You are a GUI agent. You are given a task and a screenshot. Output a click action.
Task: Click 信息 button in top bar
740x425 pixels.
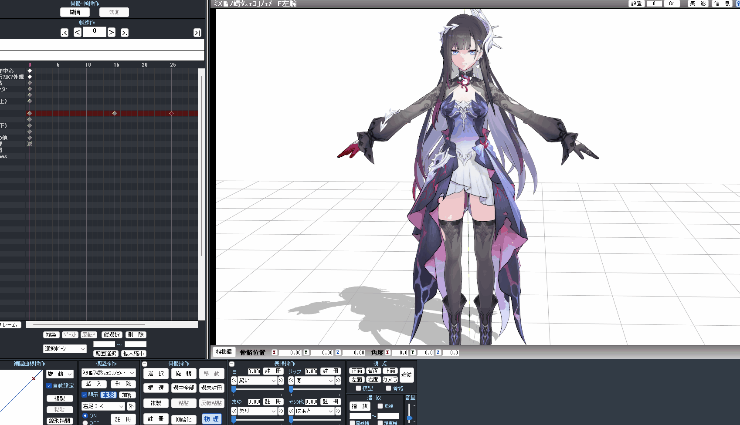(x=722, y=3)
